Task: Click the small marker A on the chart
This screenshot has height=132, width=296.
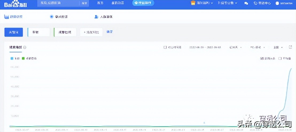Action: [x=204, y=123]
